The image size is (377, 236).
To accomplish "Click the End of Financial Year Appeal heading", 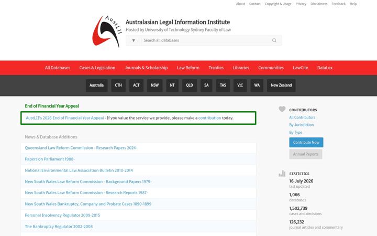I will (x=52, y=106).
